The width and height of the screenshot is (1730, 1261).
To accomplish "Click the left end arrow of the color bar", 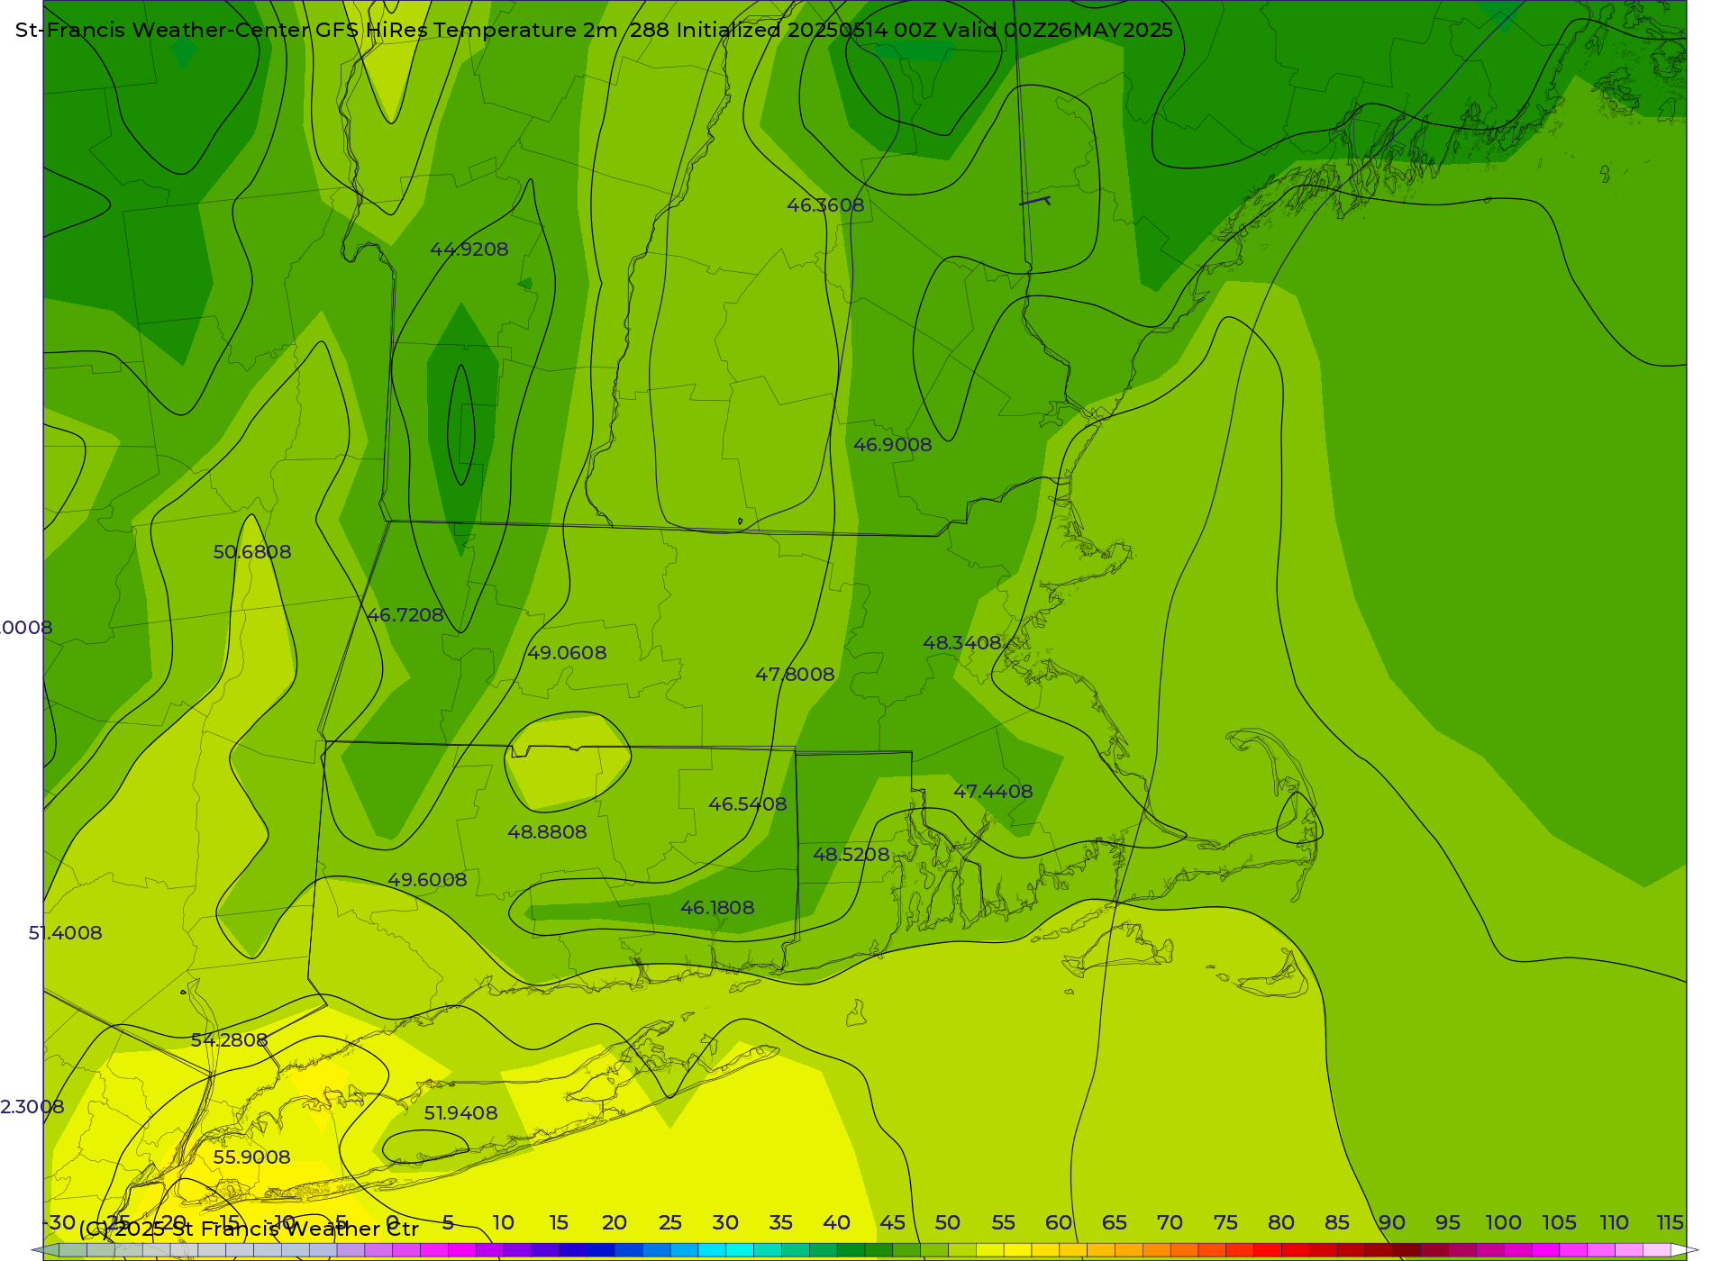I will coord(44,1250).
